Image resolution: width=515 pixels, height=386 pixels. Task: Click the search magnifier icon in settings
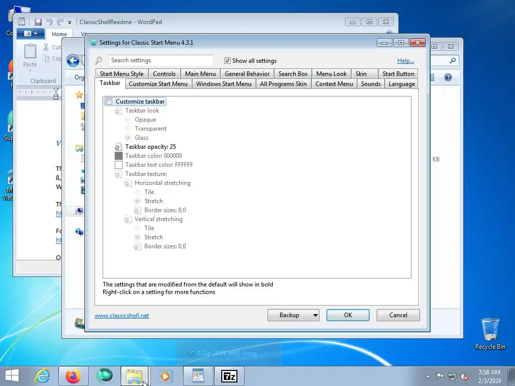tap(99, 60)
